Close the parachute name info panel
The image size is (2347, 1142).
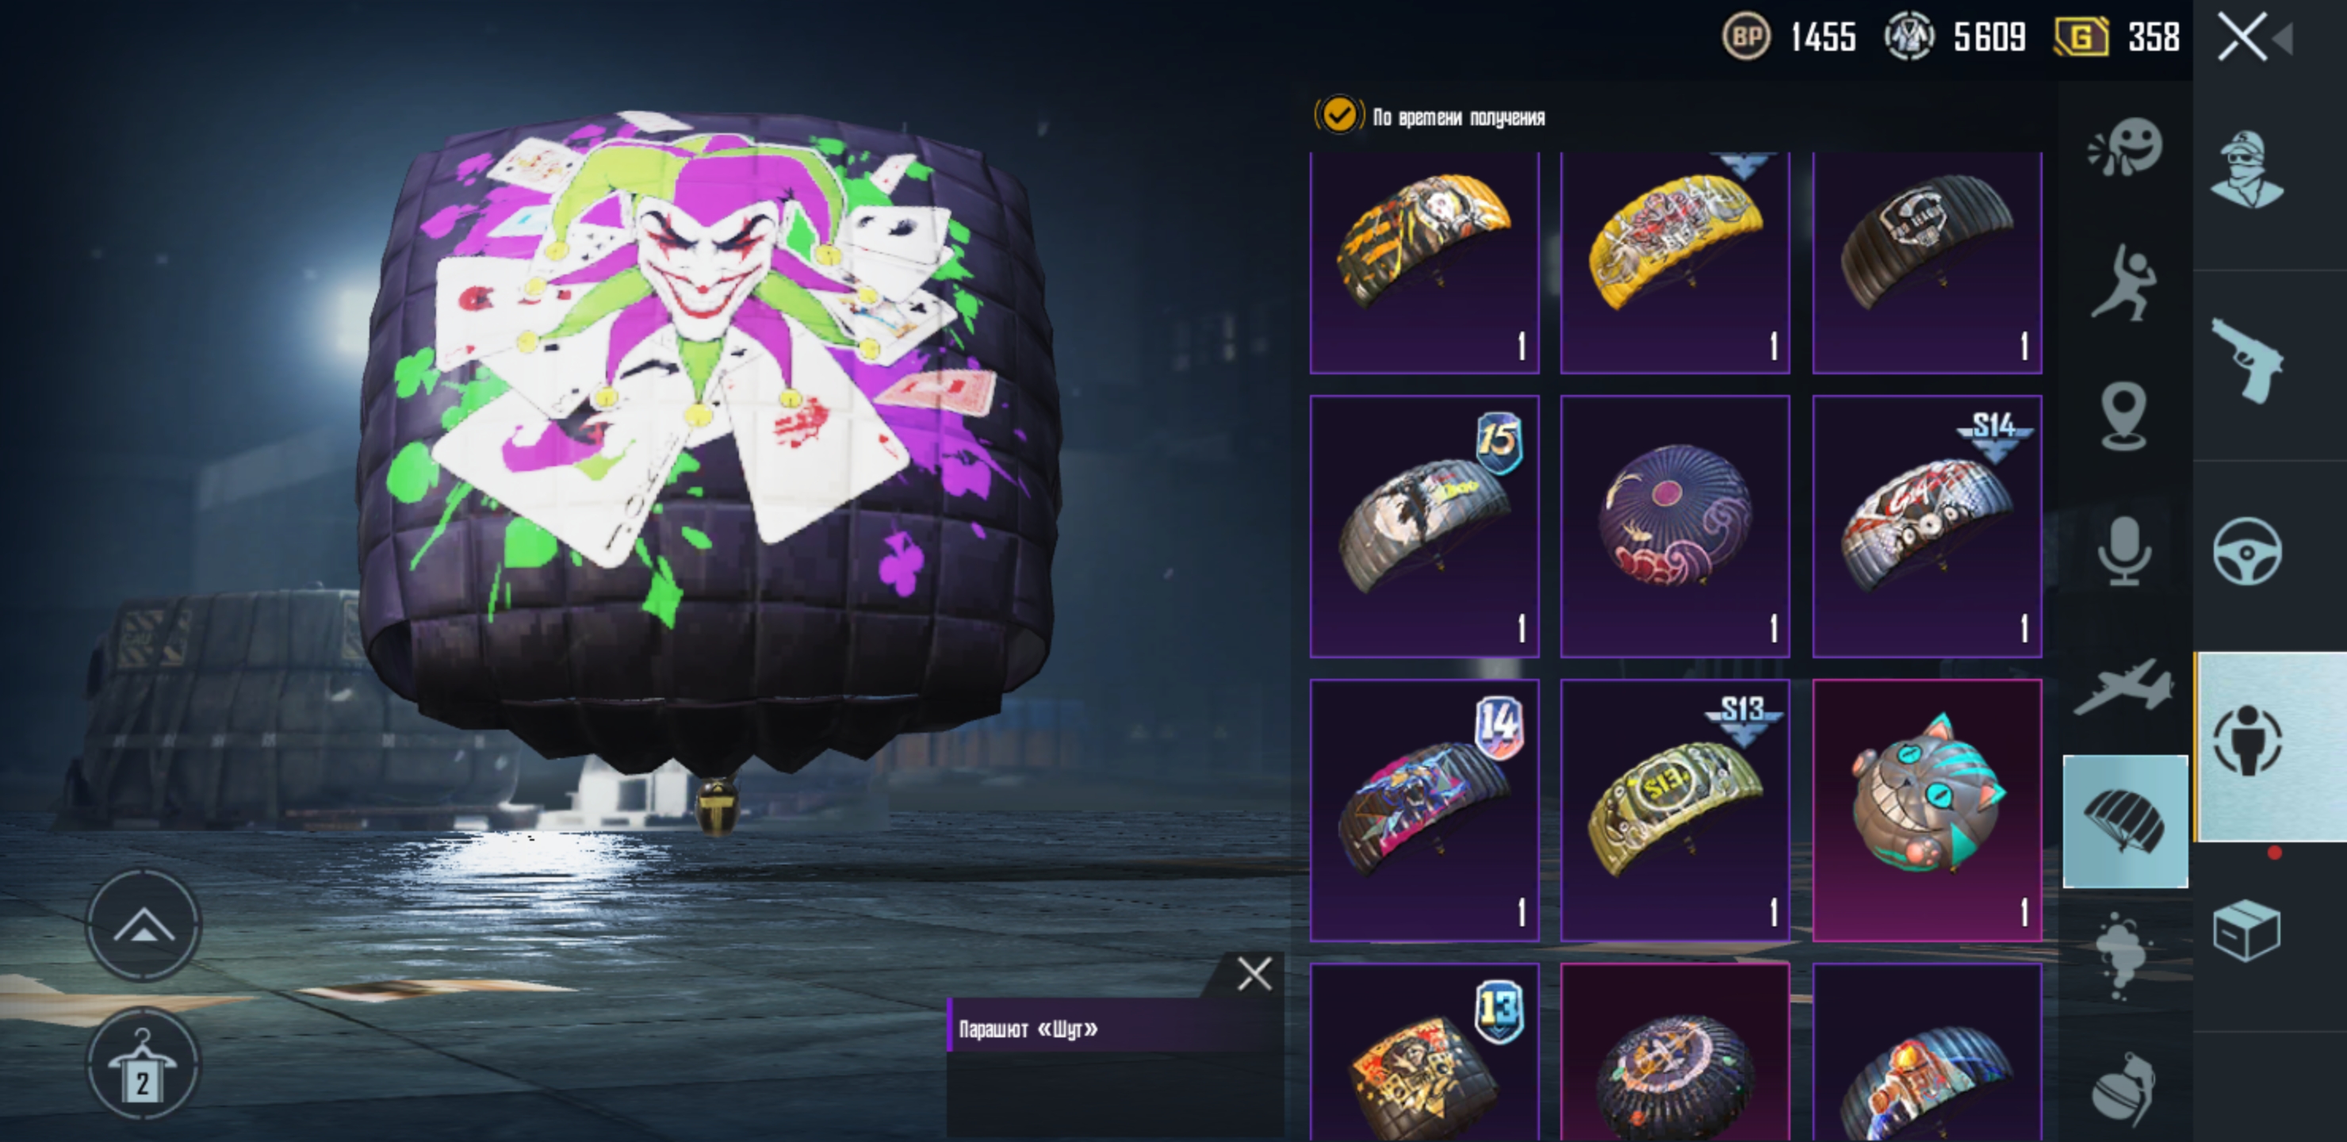[x=1254, y=975]
